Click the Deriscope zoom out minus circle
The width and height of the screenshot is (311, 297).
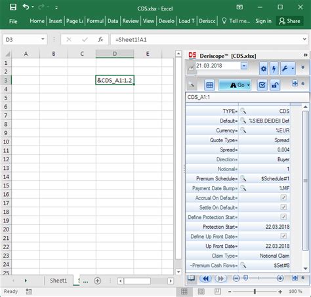pyautogui.click(x=236, y=278)
